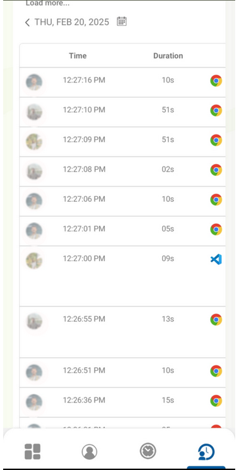Open user avatar at 12:27:09 PM

(x=34, y=142)
